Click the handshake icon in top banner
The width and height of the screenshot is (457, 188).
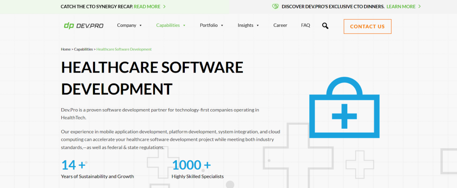275,7
